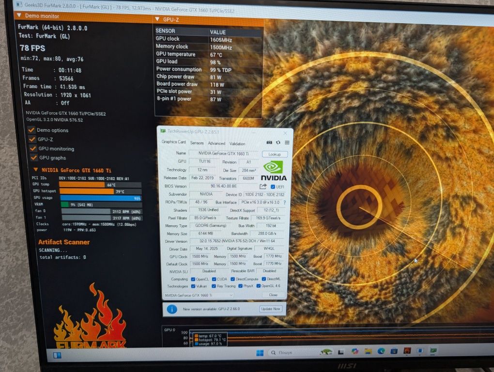494x372 pixels.
Task: Open the Windows Start menu
Action: [x=260, y=353]
